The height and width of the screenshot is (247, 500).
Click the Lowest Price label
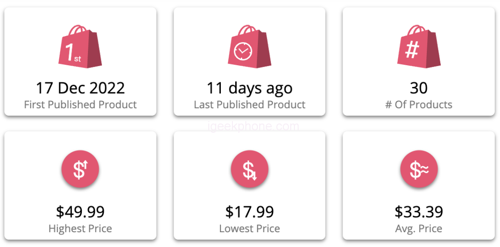(x=250, y=228)
